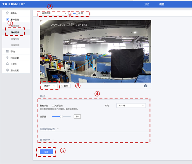
Task: Toggle the 启用 enable switch
Action: point(75,14)
